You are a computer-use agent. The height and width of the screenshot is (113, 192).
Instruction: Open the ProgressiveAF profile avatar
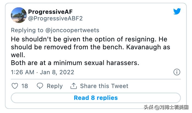19,15
